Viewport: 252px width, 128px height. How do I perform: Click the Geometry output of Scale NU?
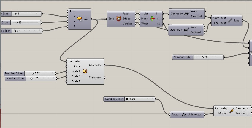(x=95, y=65)
